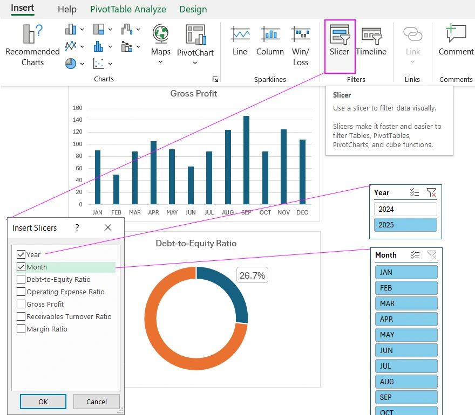Uncheck the Year checkbox
This screenshot has width=475, height=415.
[21, 254]
